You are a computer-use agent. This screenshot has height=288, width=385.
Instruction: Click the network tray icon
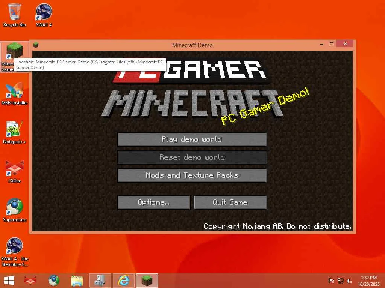pos(340,281)
